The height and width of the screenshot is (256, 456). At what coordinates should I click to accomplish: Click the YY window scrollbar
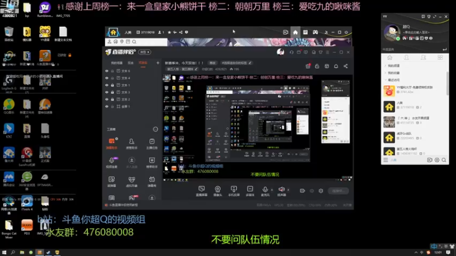point(447,83)
